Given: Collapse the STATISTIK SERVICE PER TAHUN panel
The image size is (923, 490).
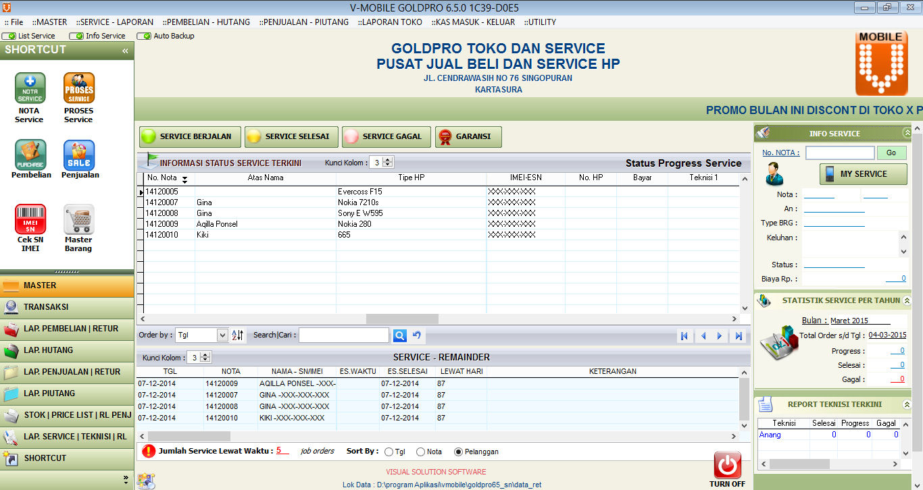Looking at the screenshot, I should (907, 301).
